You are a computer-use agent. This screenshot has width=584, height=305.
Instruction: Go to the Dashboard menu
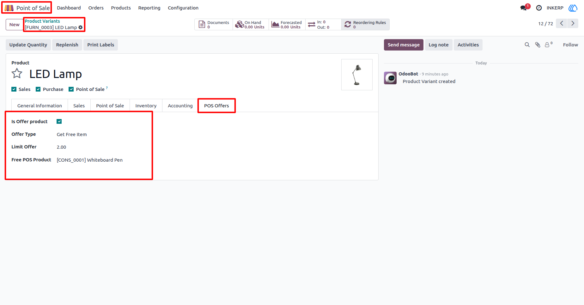69,8
